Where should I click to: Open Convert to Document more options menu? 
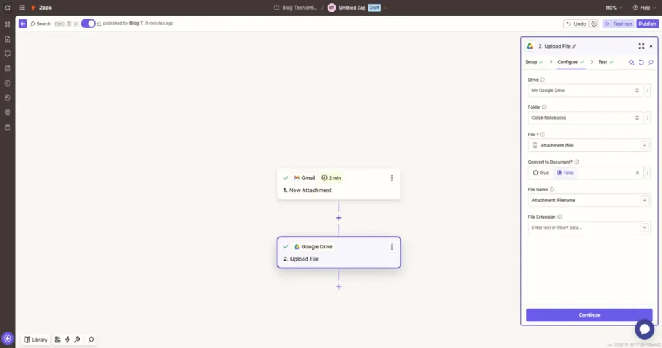[x=648, y=173]
